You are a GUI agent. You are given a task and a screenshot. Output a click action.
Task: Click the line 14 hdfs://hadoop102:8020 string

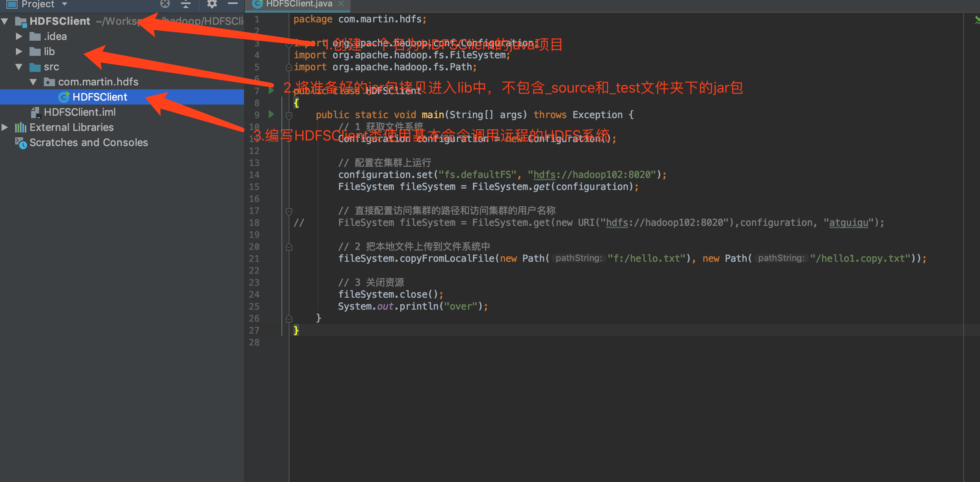tap(592, 175)
